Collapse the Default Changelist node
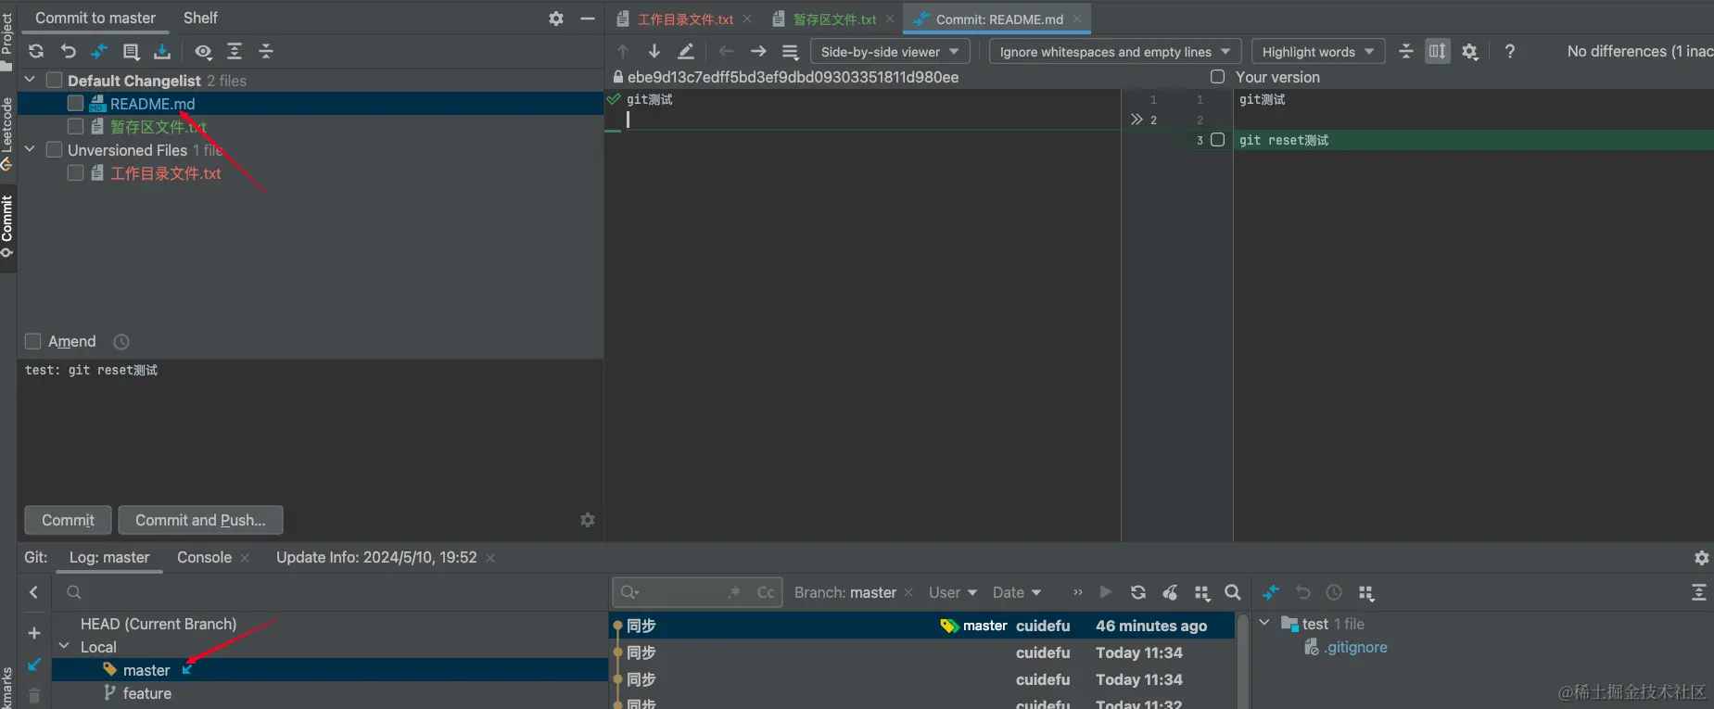The height and width of the screenshot is (709, 1714). (x=30, y=81)
